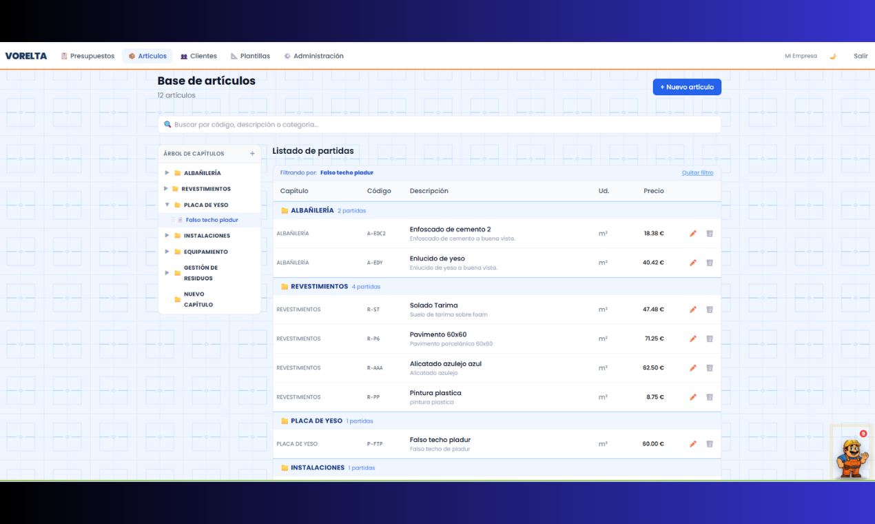Click the ALBAÑILERÍA folder icon in the tree

(178, 173)
